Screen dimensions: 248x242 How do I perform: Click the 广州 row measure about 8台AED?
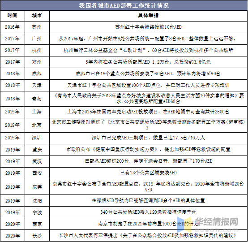147,39
